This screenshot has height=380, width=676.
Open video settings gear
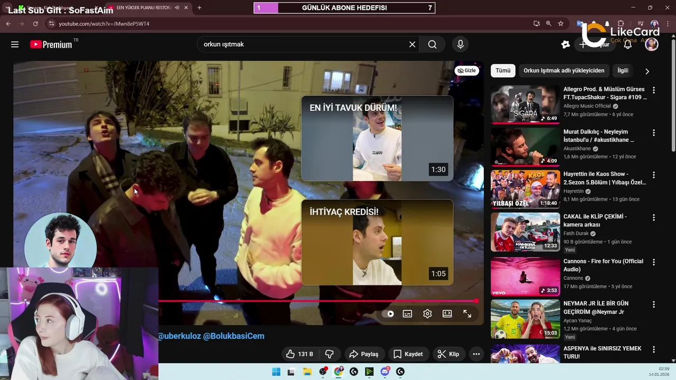[427, 313]
